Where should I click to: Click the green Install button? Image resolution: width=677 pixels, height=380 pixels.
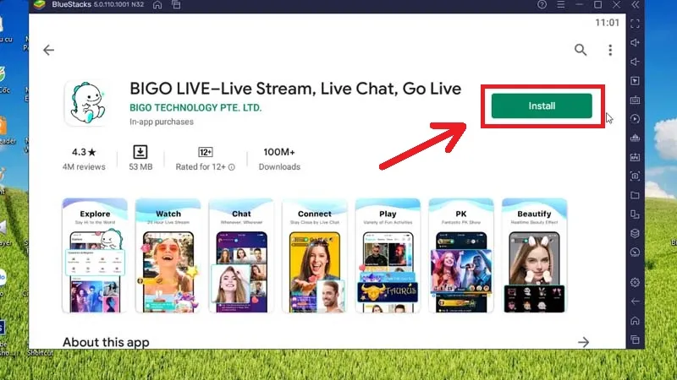coord(542,106)
